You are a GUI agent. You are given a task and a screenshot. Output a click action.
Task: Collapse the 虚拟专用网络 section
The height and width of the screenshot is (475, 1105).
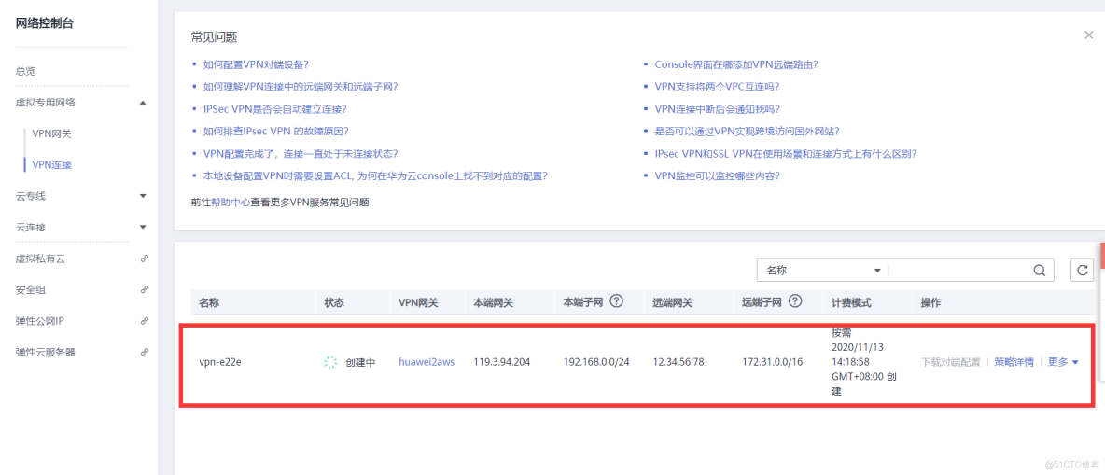(x=143, y=103)
